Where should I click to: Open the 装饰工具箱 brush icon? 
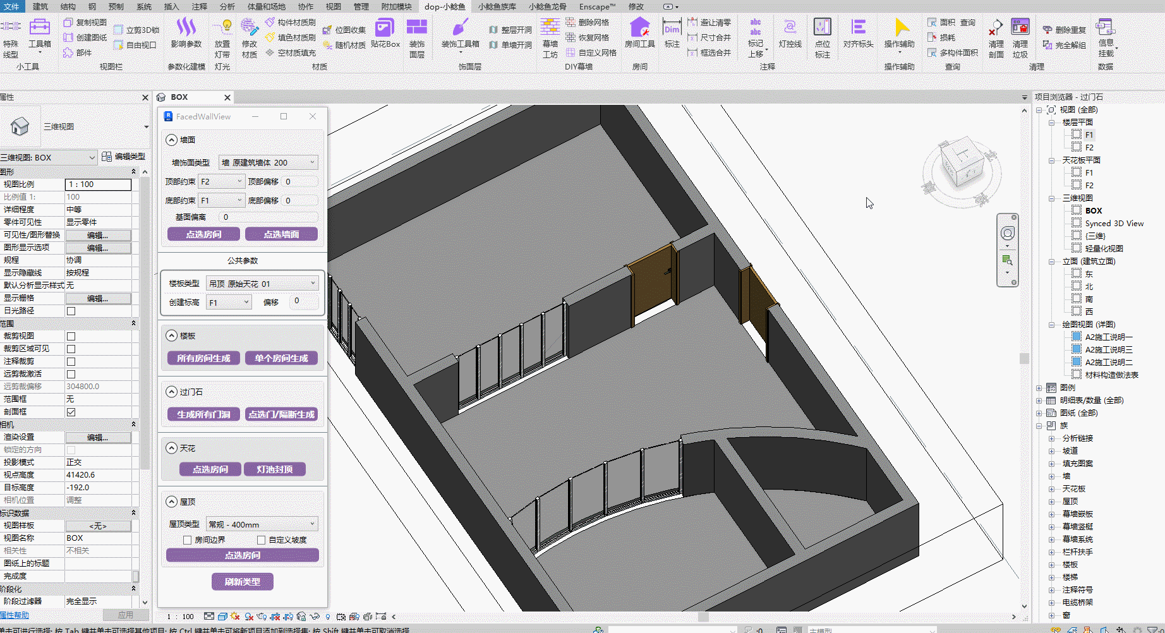tap(460, 28)
